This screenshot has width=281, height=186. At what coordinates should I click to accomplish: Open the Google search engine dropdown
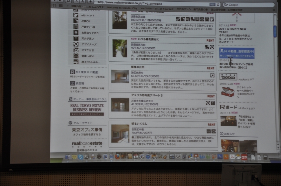226,5
